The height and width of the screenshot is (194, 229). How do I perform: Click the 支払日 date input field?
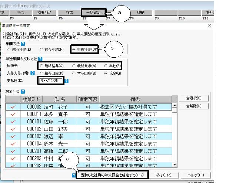[x=51, y=81]
